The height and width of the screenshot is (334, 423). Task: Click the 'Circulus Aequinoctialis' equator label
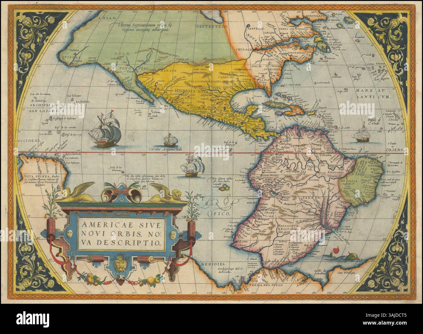pos(166,149)
